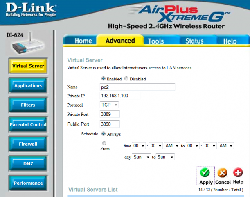Click the red Help plus icon

pos(238,172)
